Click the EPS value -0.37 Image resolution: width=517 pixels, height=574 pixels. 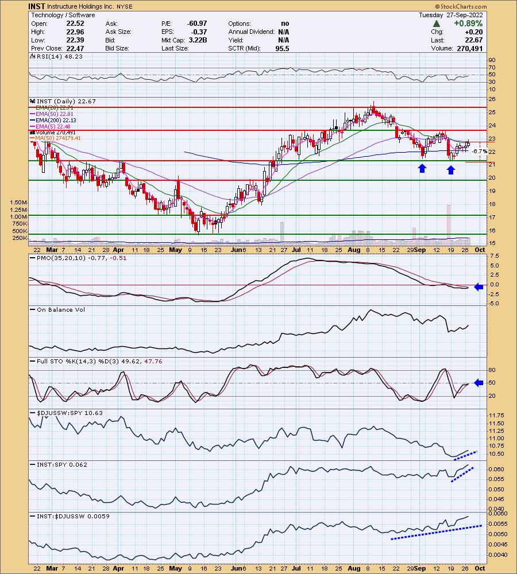tap(198, 32)
